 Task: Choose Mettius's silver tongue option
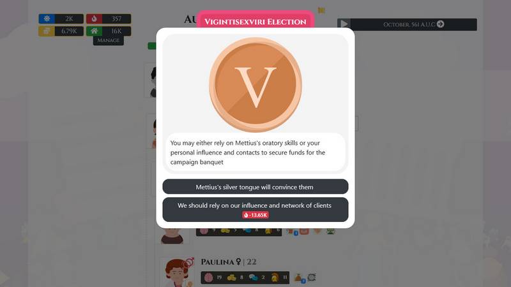[255, 187]
